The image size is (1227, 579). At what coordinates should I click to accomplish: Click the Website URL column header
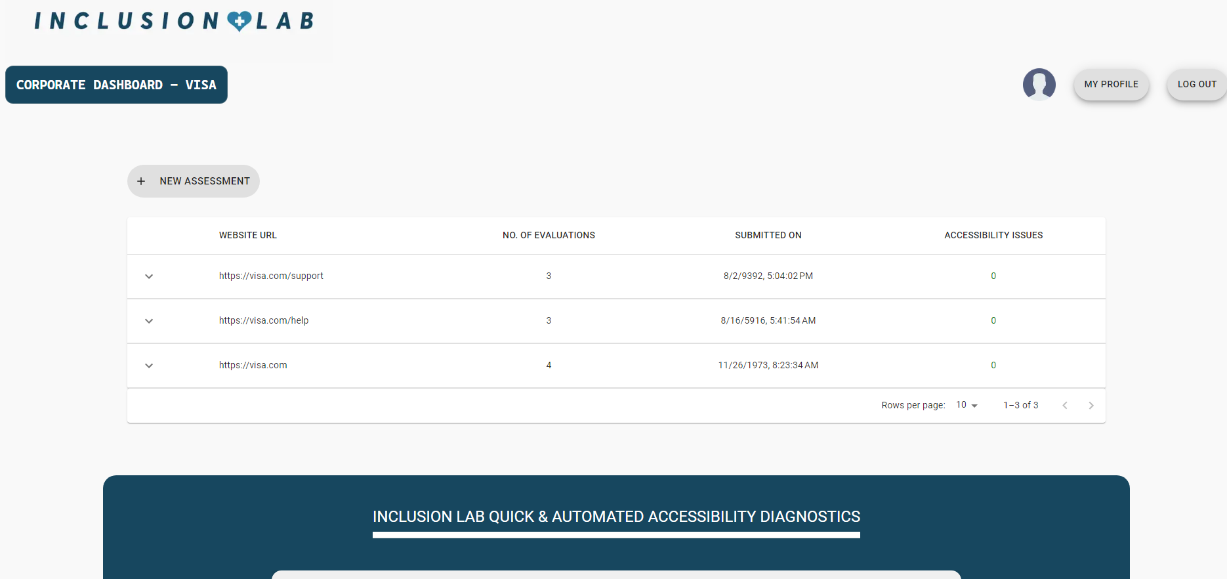tap(248, 235)
